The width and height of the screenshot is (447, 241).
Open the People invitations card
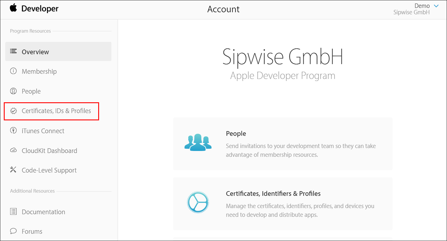282,143
